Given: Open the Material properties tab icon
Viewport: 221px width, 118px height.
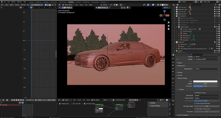Looking at the screenshot, I should (x=173, y=101).
